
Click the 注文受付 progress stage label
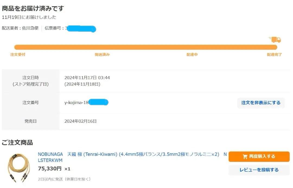(x=18, y=54)
